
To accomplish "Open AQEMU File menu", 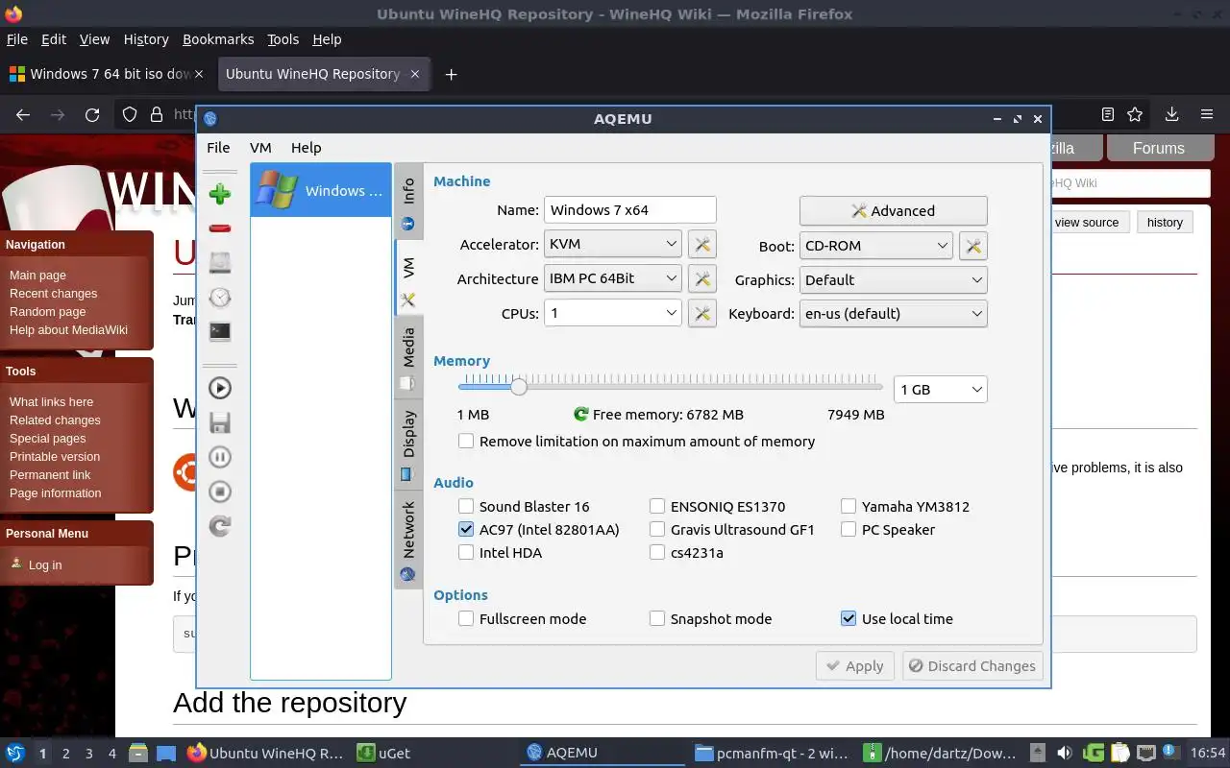I will [x=218, y=148].
